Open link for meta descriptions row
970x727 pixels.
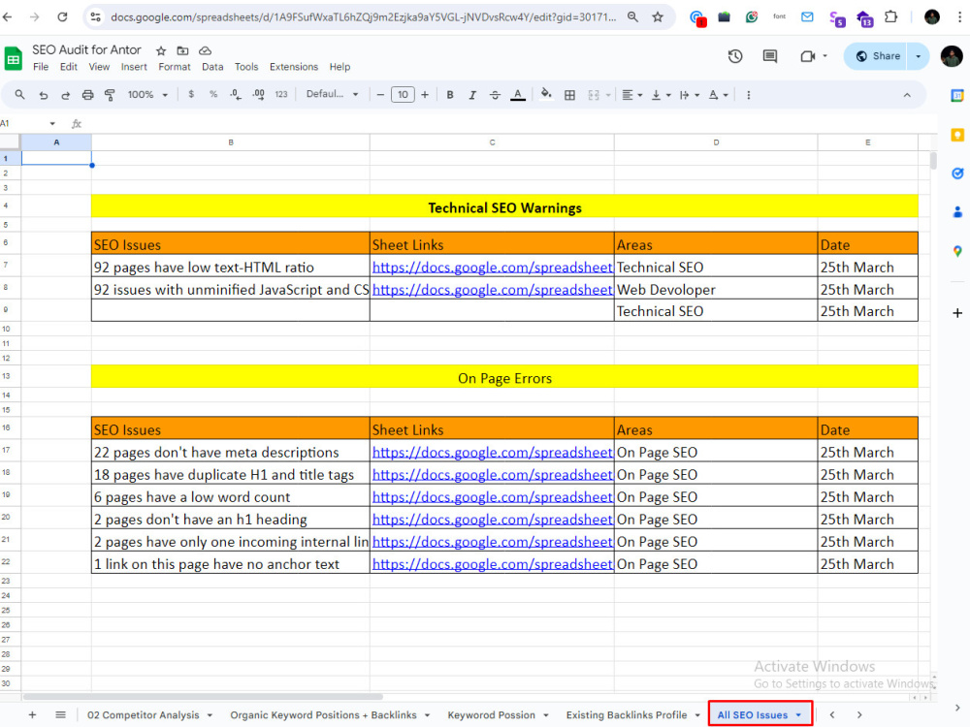pyautogui.click(x=492, y=453)
